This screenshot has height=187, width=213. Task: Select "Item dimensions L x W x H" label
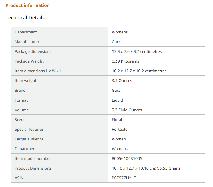click(x=39, y=71)
